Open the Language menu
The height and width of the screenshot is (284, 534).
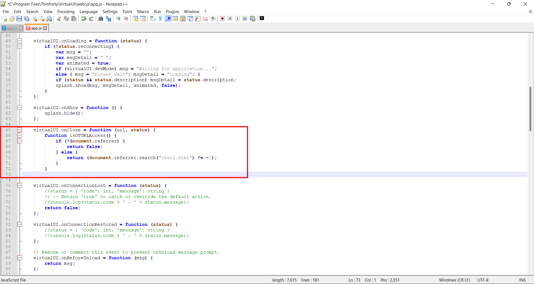tap(88, 12)
